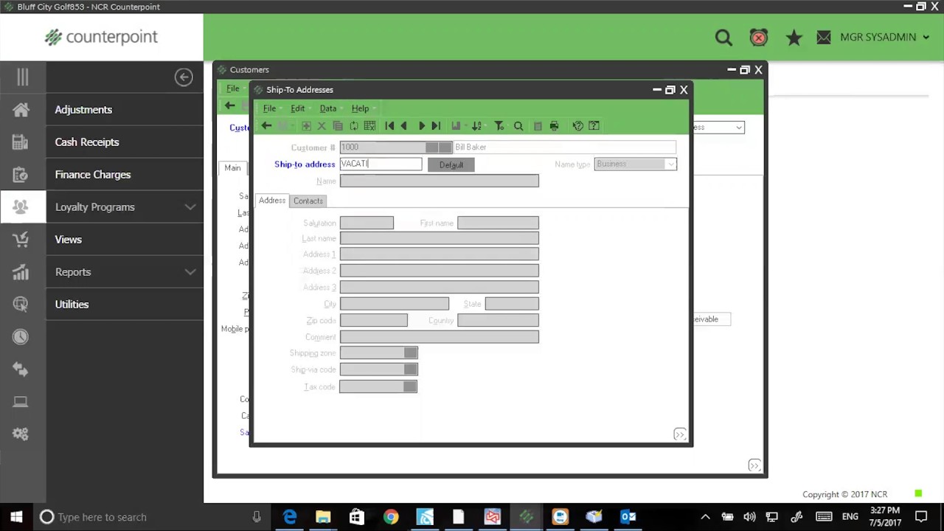Viewport: 944px width, 531px height.
Task: Go to next record icon
Action: 421,126
